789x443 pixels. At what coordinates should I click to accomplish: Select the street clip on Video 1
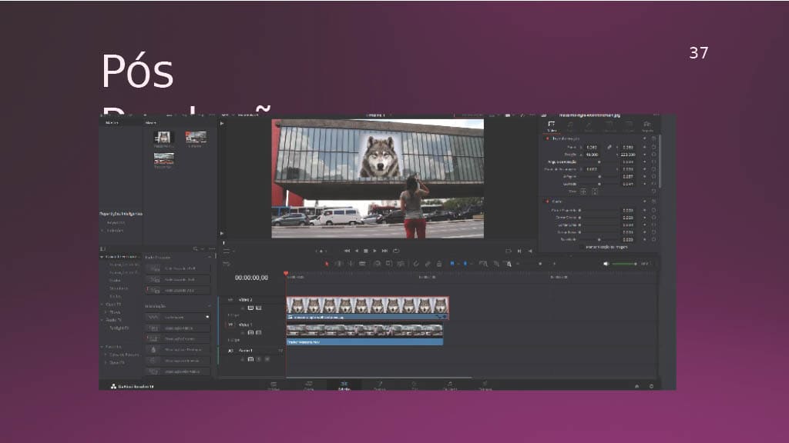[364, 335]
